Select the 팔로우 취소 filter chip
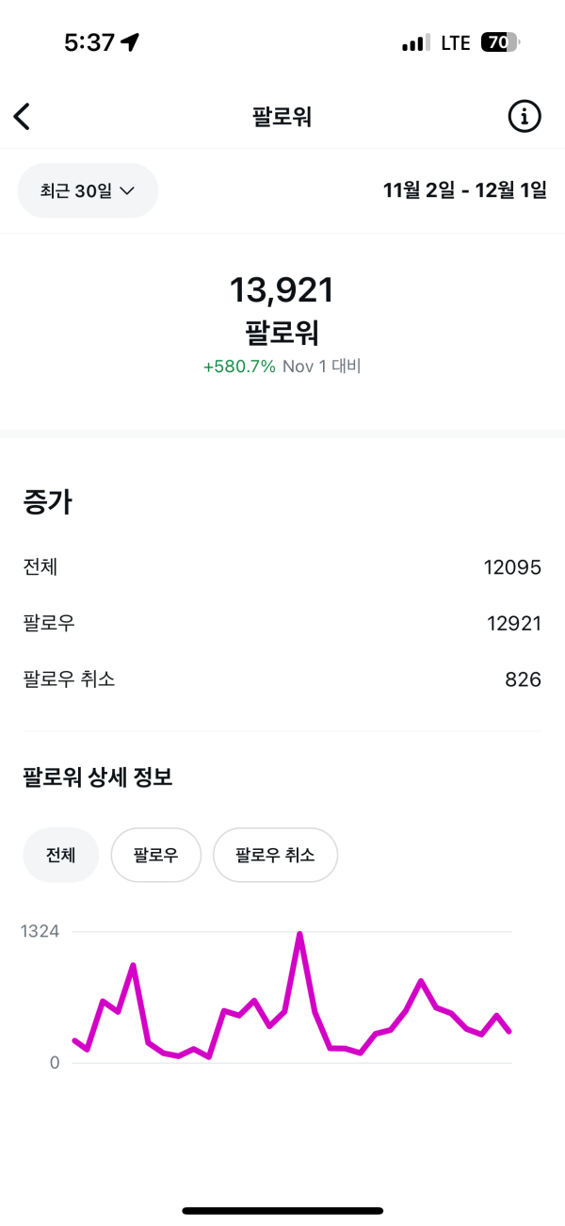Viewport: 565px width, 1226px height. [x=275, y=855]
